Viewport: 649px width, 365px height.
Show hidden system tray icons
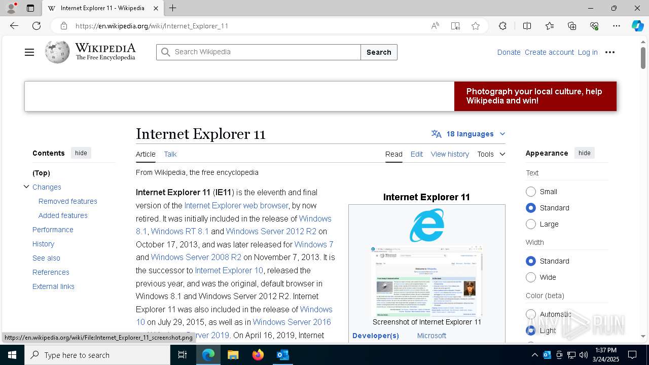point(534,355)
